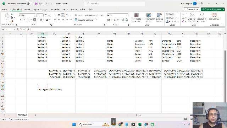The image size is (227, 128).
Task: Click Merge and Center (Mesclar e Centralizar)
Action: (x=84, y=20)
